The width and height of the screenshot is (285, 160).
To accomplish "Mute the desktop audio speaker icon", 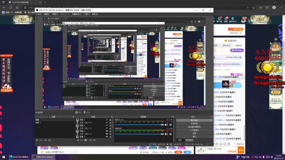I will coord(166,134).
